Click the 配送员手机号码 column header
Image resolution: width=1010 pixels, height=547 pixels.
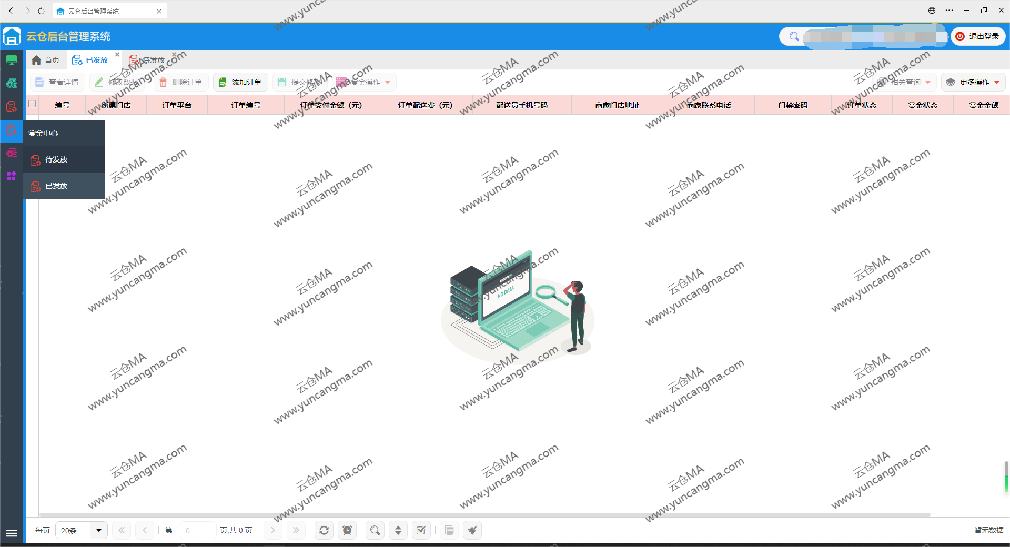click(x=522, y=105)
